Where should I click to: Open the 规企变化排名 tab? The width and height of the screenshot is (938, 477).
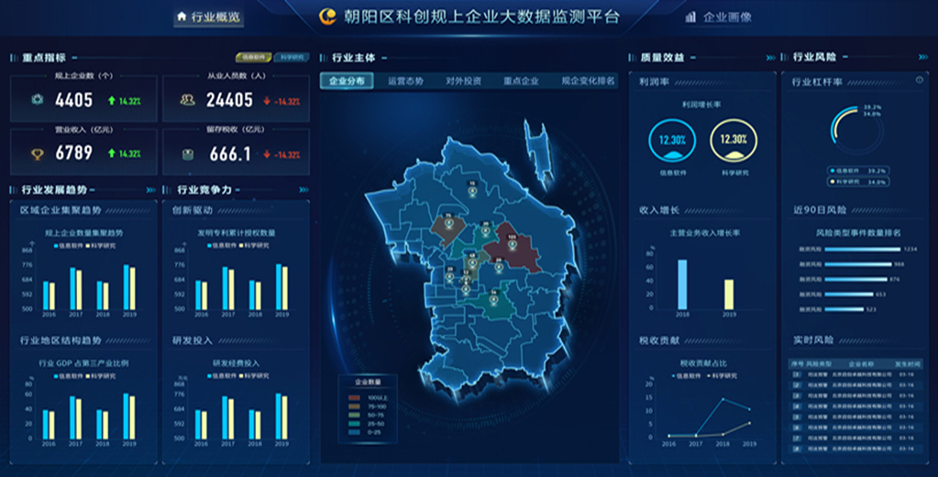tap(587, 81)
